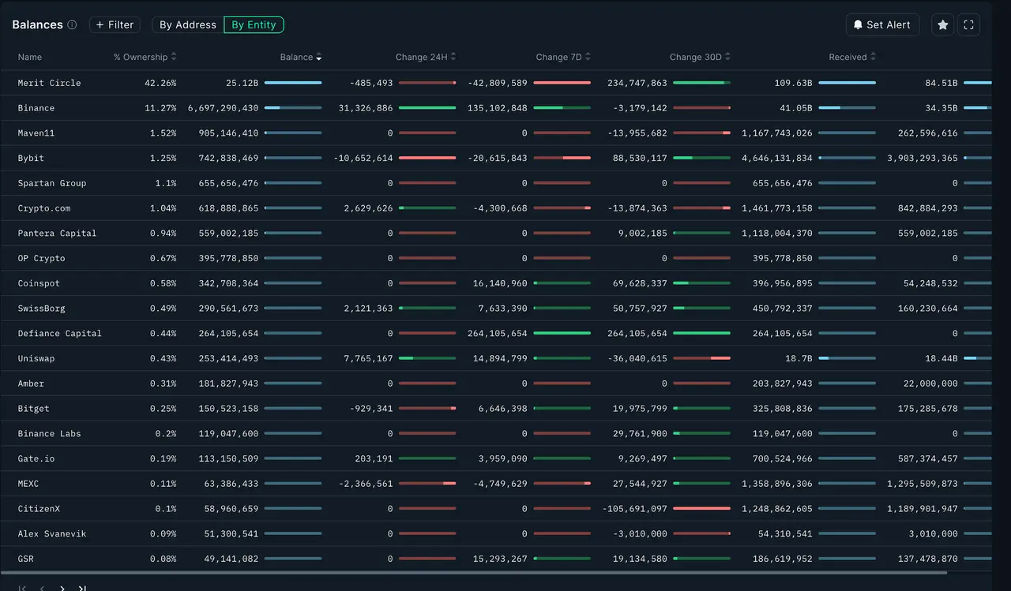This screenshot has height=591, width=1011.
Task: Click Balances panel title
Action: coord(37,25)
